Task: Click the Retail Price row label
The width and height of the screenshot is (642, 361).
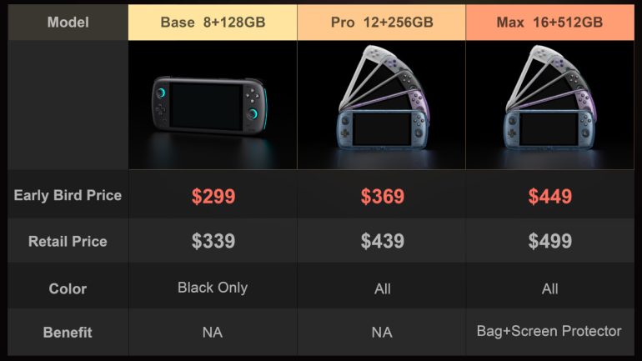Action: coord(68,242)
